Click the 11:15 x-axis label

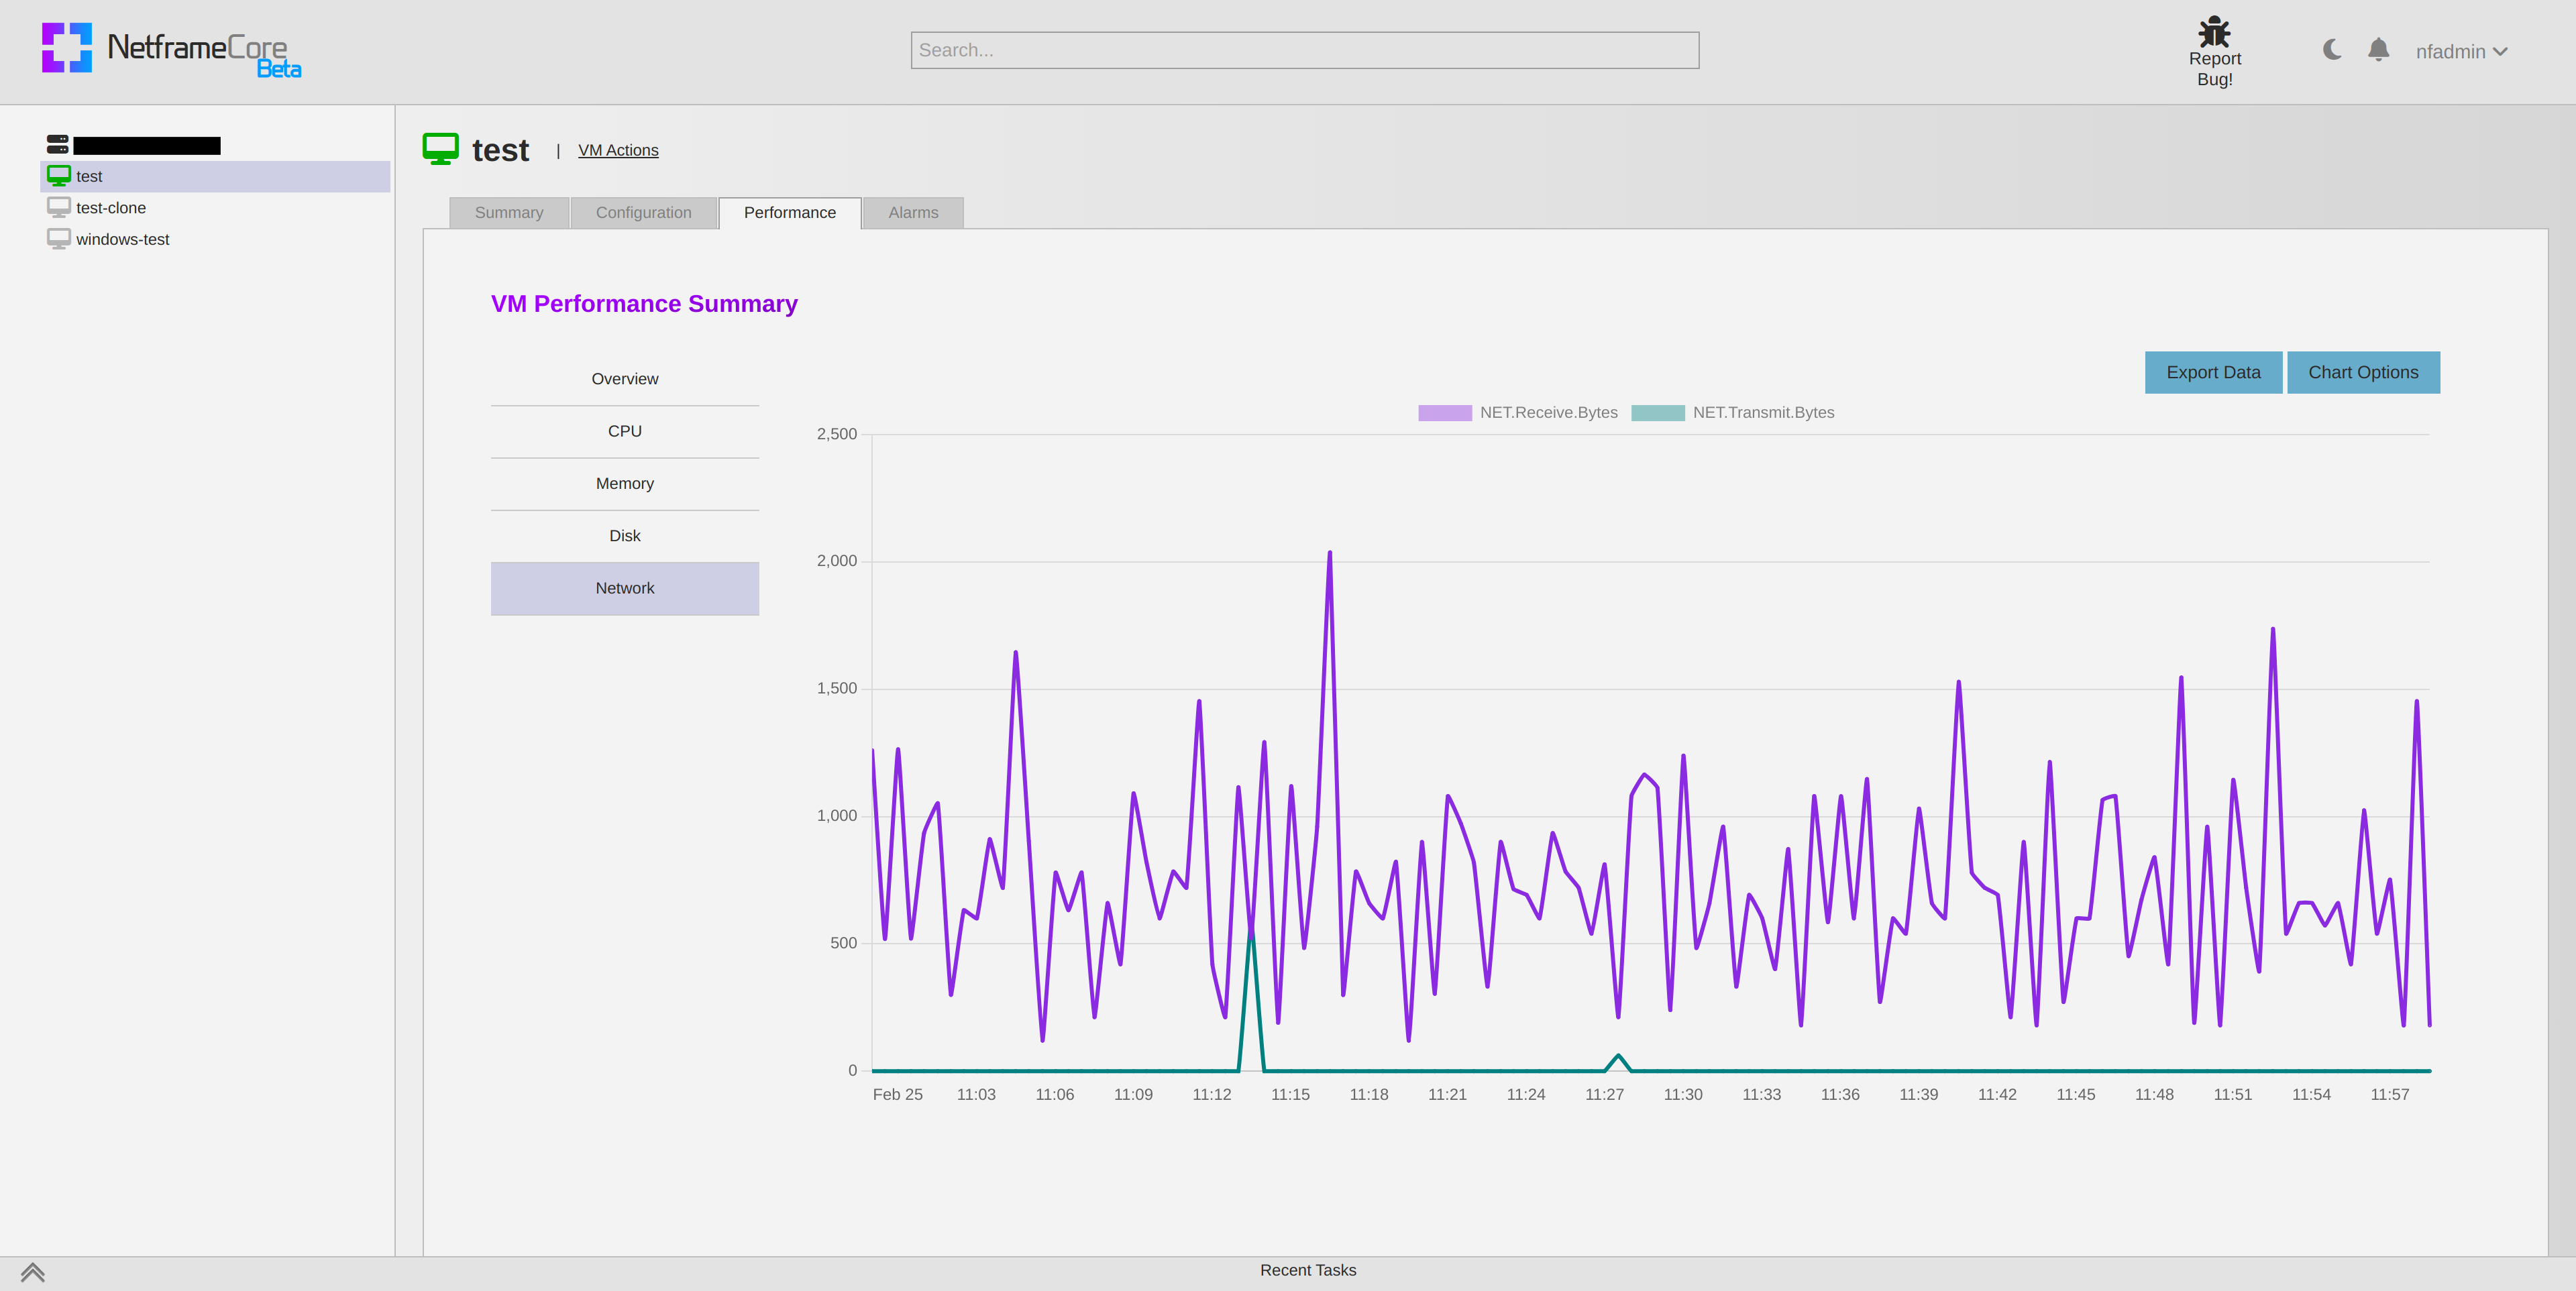pos(1290,1095)
